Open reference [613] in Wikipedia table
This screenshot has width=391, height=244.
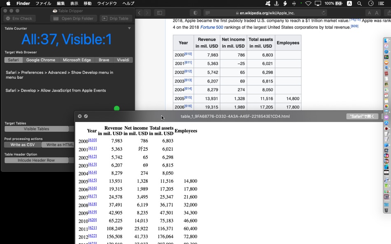click(x=188, y=80)
